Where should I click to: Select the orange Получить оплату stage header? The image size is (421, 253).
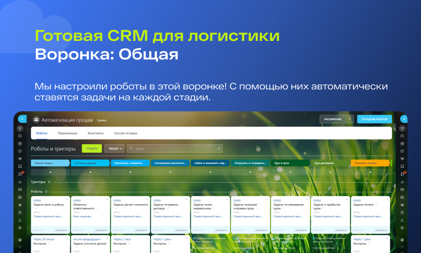coord(370,163)
